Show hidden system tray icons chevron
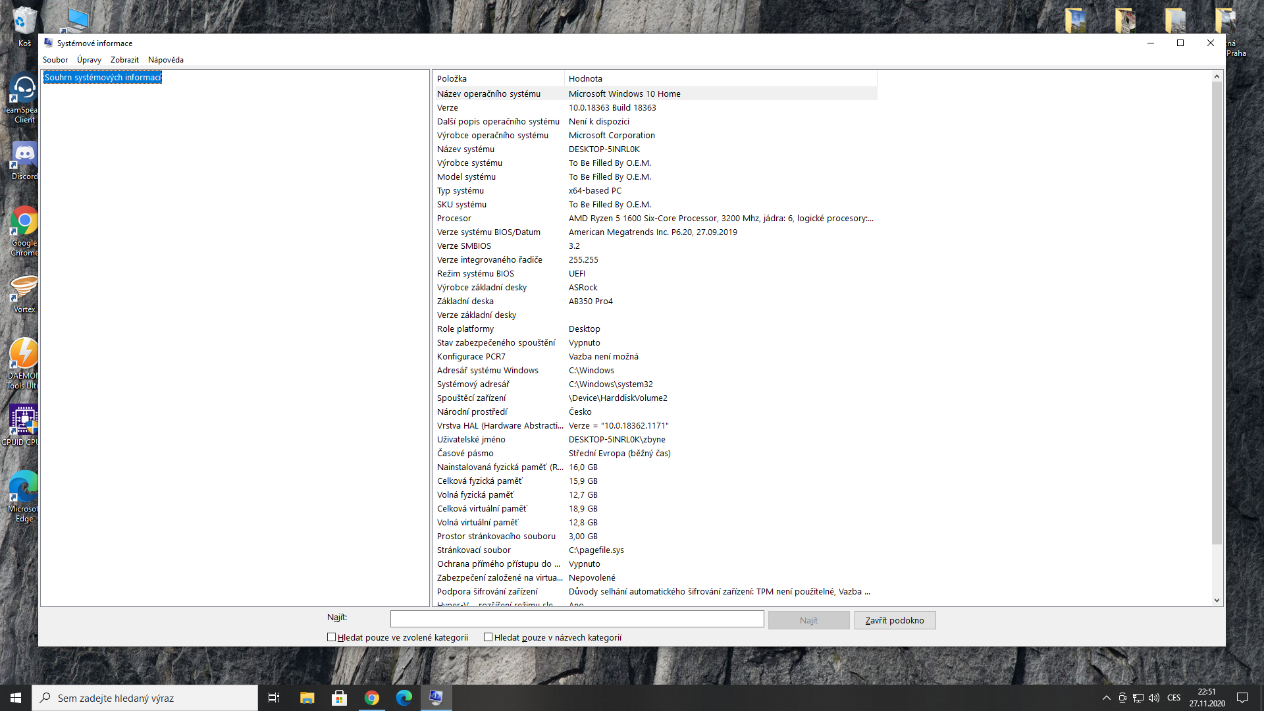The image size is (1264, 711). 1107,698
